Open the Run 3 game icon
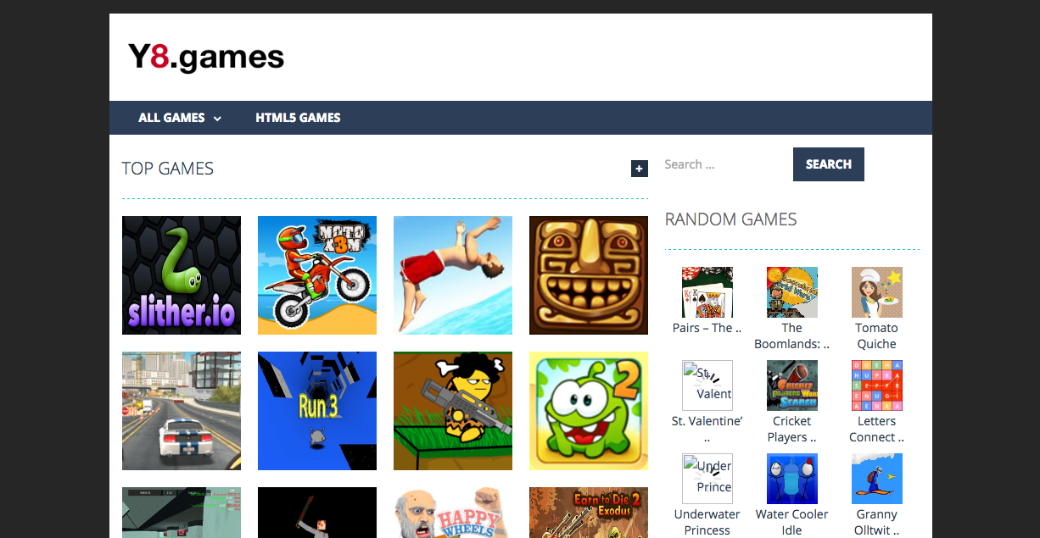 317,411
